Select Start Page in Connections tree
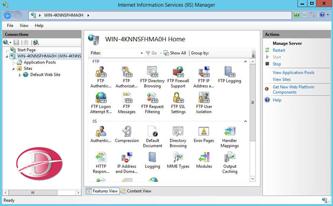Screen dimensions: 333x206 click(x=26, y=50)
